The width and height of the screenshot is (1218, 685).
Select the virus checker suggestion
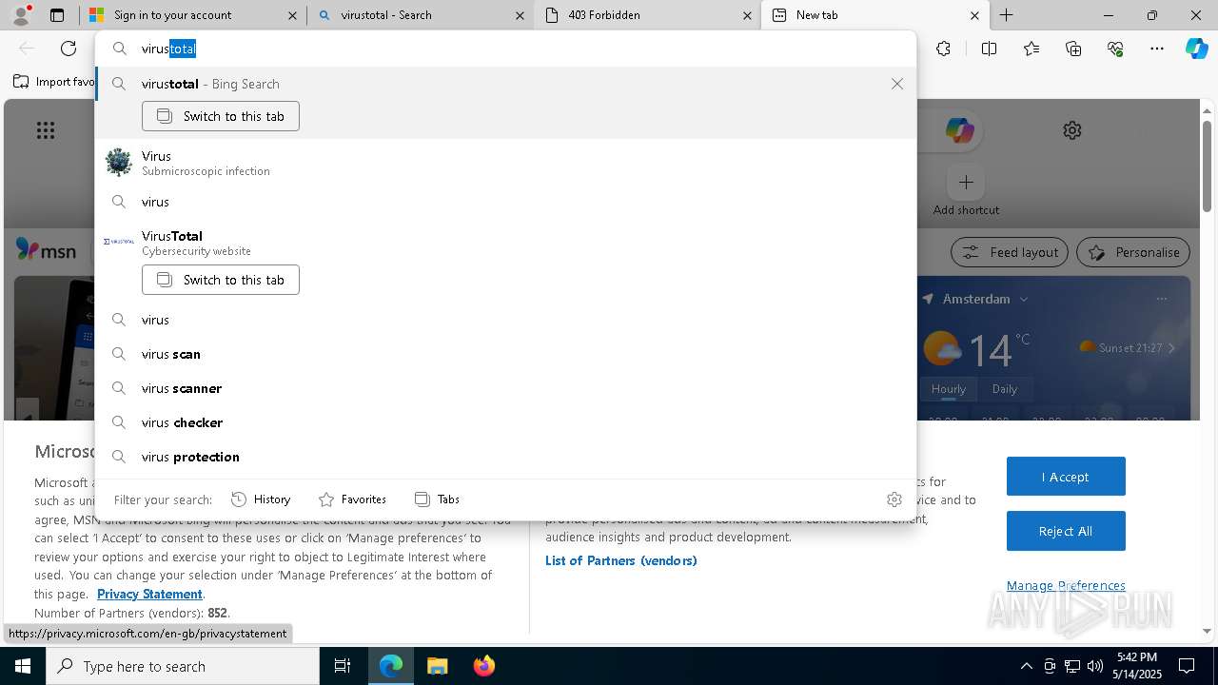tap(506, 422)
